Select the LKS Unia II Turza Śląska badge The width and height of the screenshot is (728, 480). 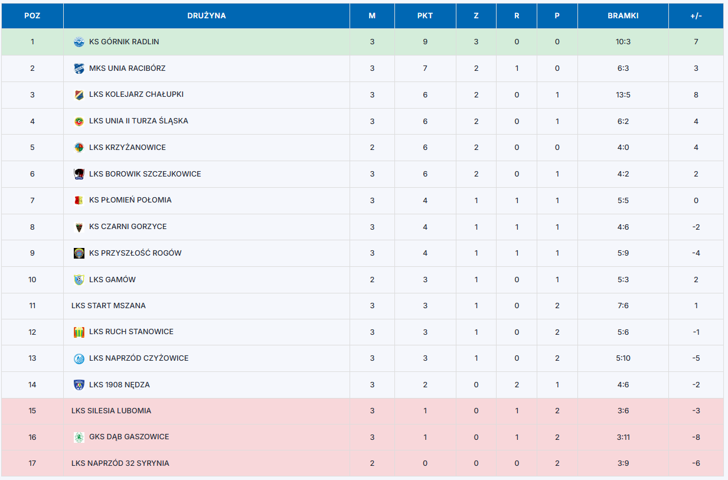79,121
